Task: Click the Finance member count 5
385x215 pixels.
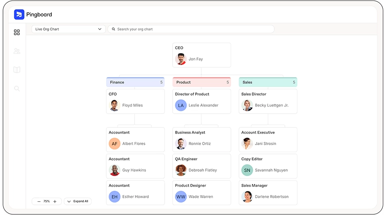Action: [x=162, y=82]
